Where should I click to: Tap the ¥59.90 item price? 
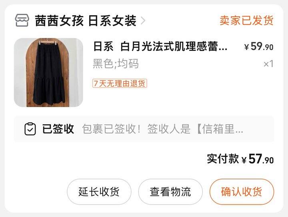click(259, 46)
